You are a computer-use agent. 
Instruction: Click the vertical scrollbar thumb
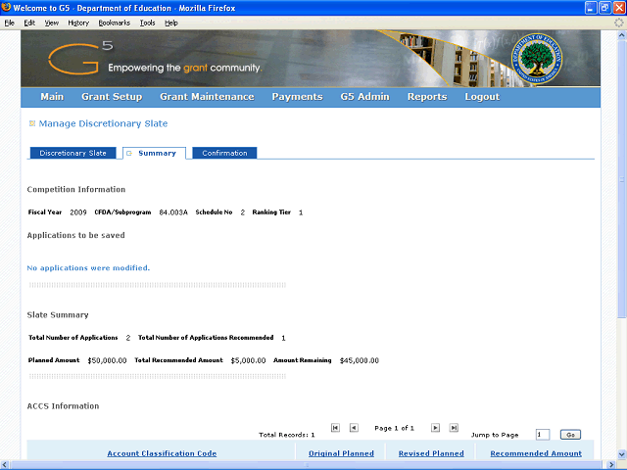point(622,178)
